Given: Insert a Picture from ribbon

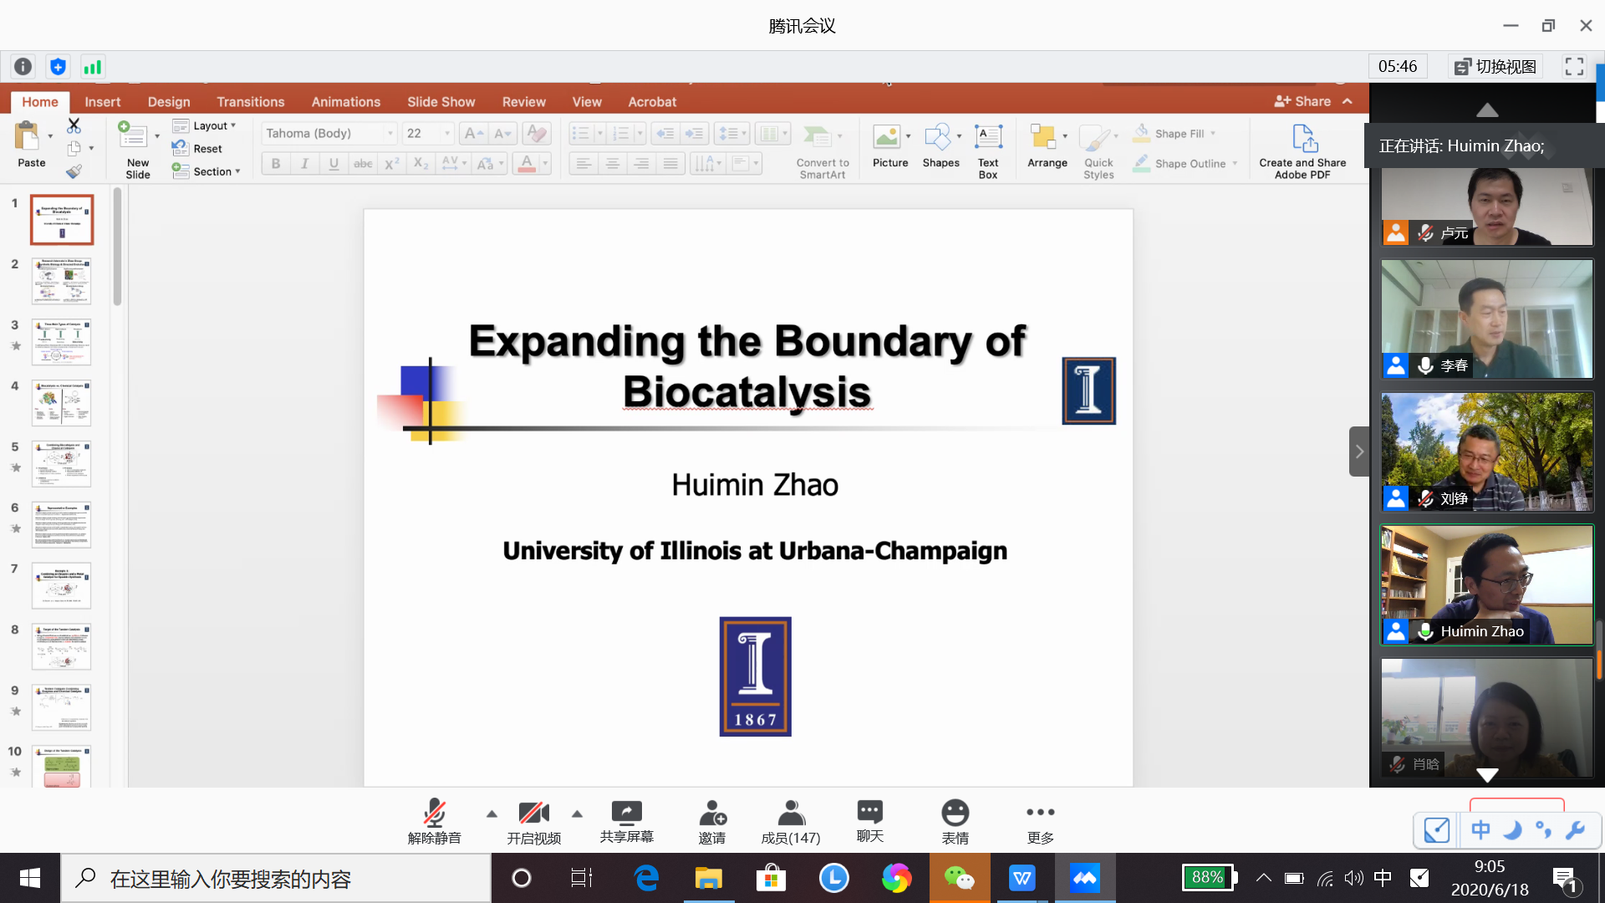Looking at the screenshot, I should 887,136.
